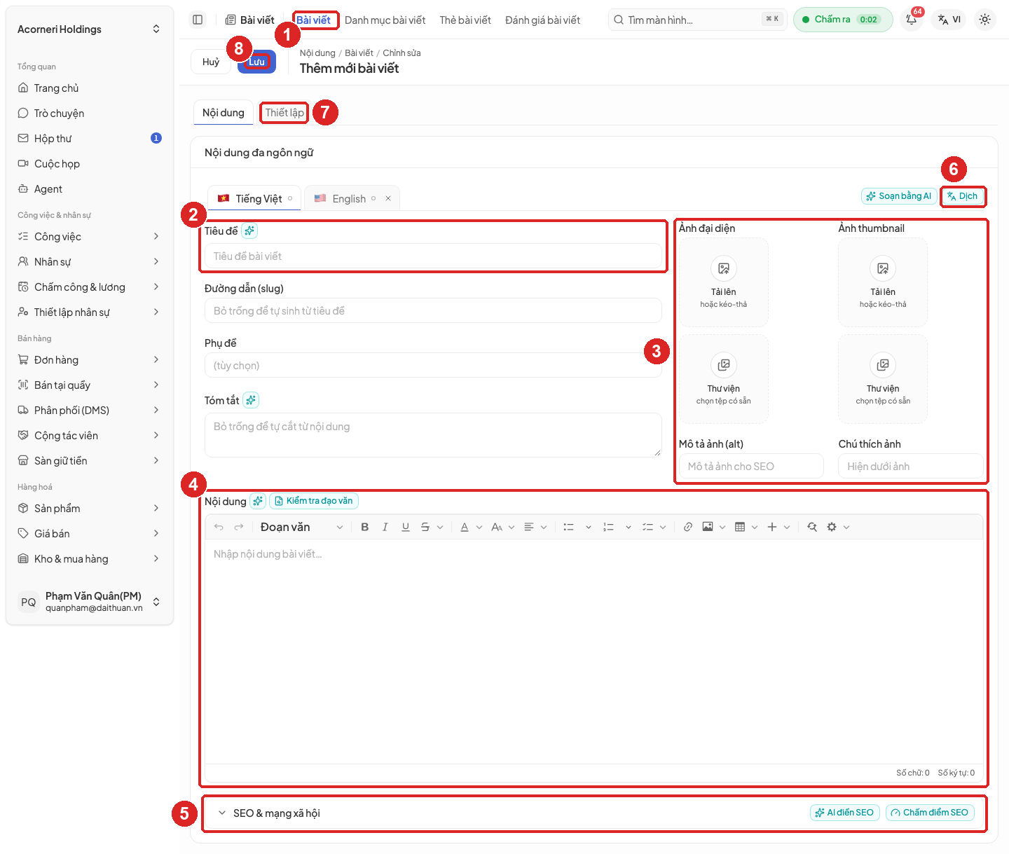Open the Danh mục bài viết tab
The image size is (1009, 854).
(385, 20)
